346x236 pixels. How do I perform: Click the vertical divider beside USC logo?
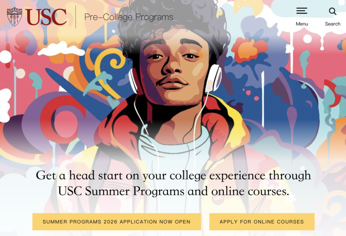[76, 17]
